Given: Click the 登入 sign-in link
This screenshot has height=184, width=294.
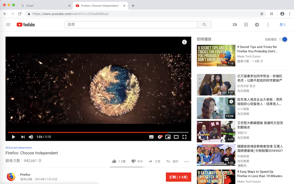Looking at the screenshot, I should point(283,25).
